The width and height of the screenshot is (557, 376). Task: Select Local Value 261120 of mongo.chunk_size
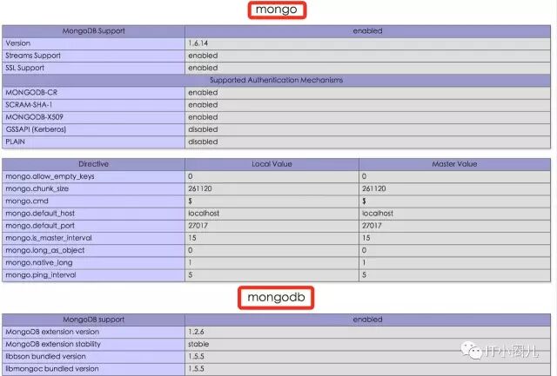tap(200, 189)
